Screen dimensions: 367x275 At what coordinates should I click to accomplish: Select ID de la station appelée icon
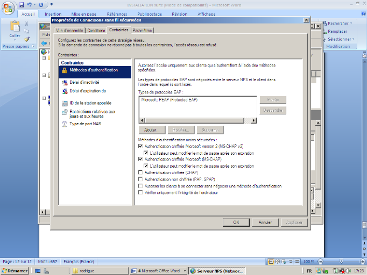[65, 103]
